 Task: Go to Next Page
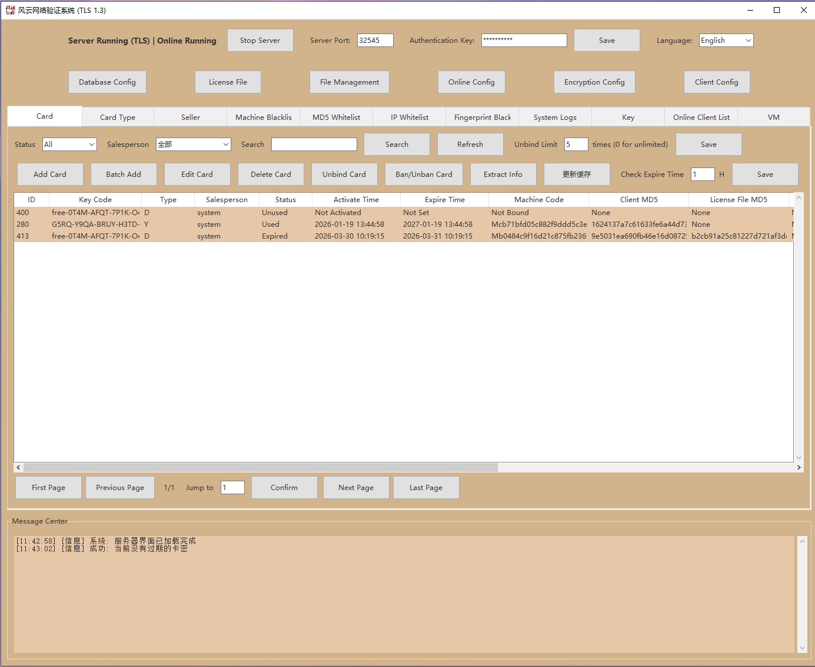(x=355, y=488)
